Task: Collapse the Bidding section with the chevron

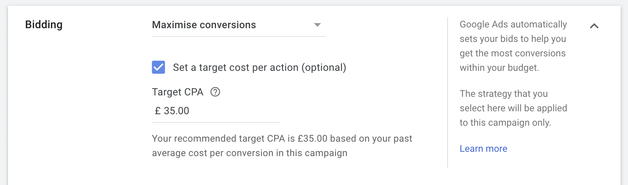Action: pos(594,26)
